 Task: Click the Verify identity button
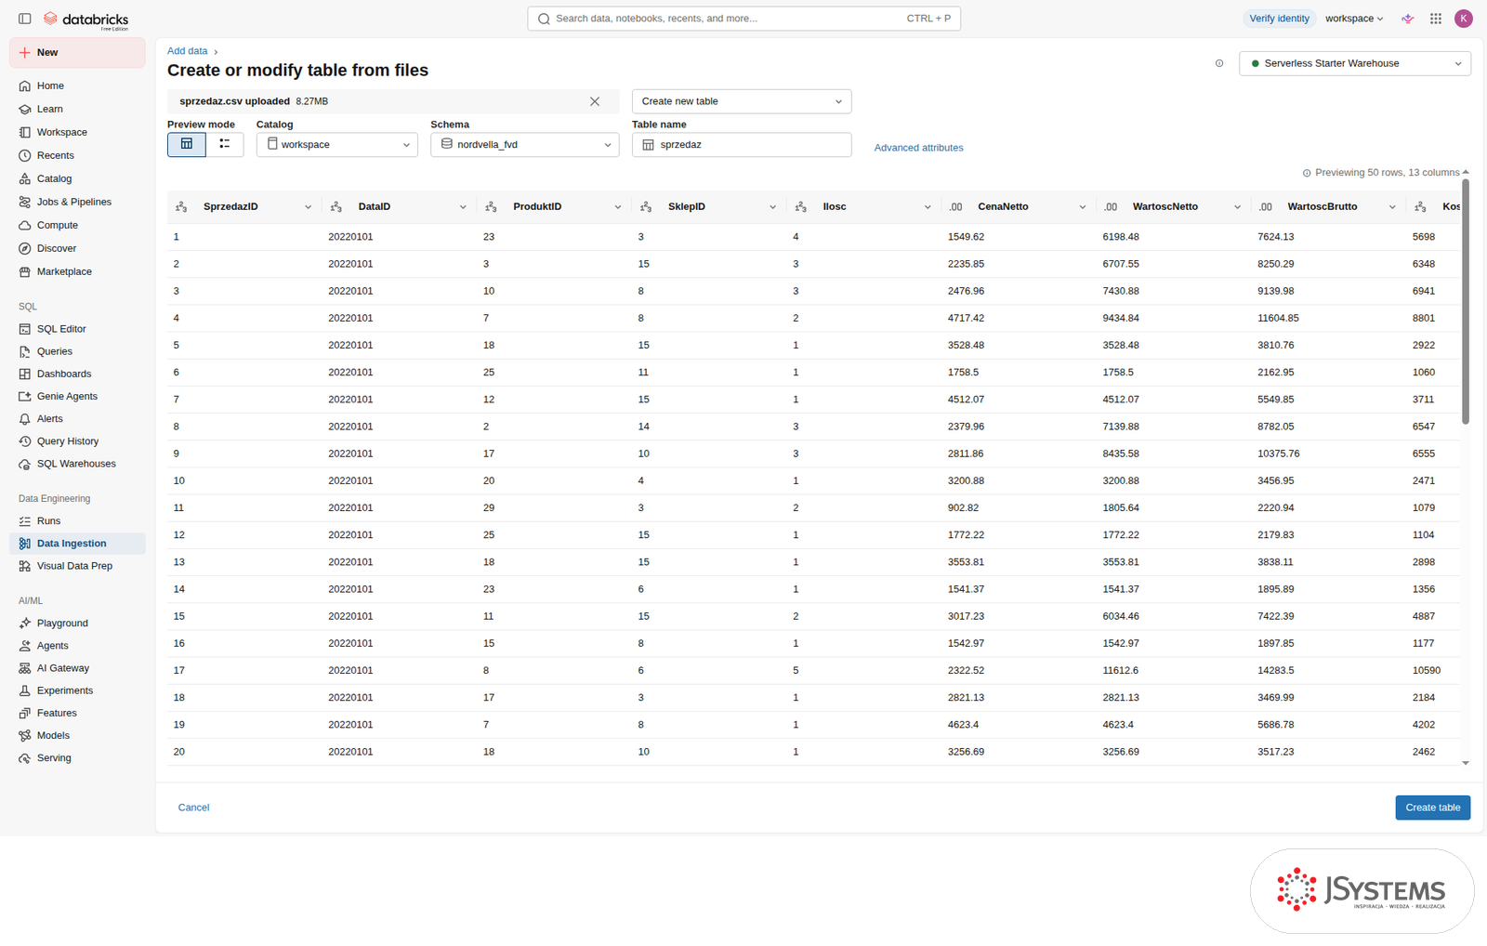[1279, 19]
